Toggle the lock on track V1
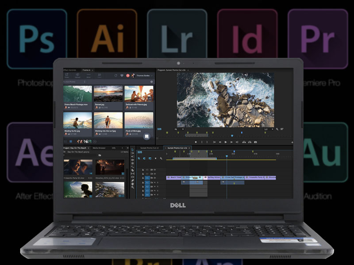This screenshot has height=265, width=354. (143, 178)
